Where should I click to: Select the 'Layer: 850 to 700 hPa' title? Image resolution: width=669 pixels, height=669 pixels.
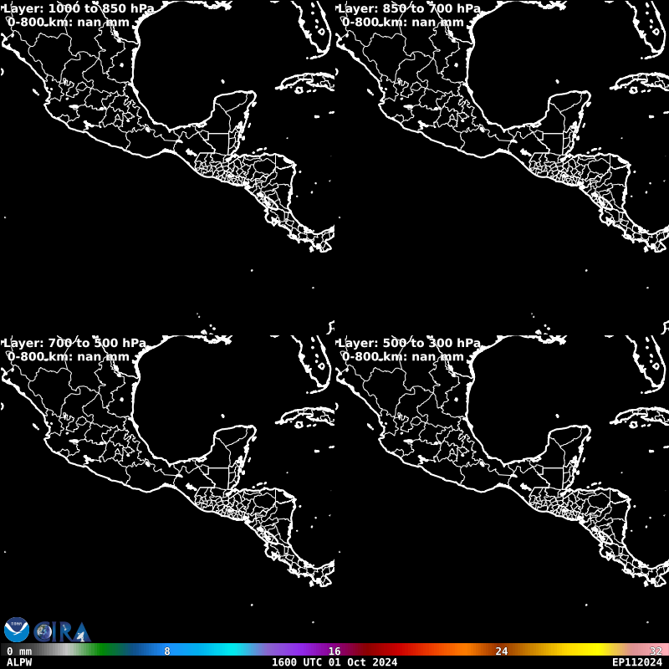coord(409,8)
